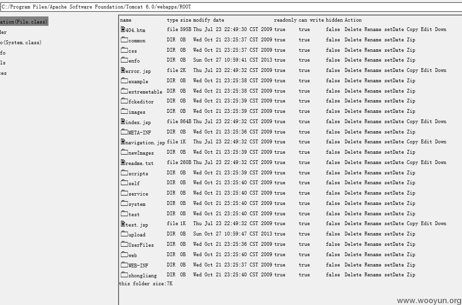
Task: Zip the system directory
Action: (x=411, y=203)
